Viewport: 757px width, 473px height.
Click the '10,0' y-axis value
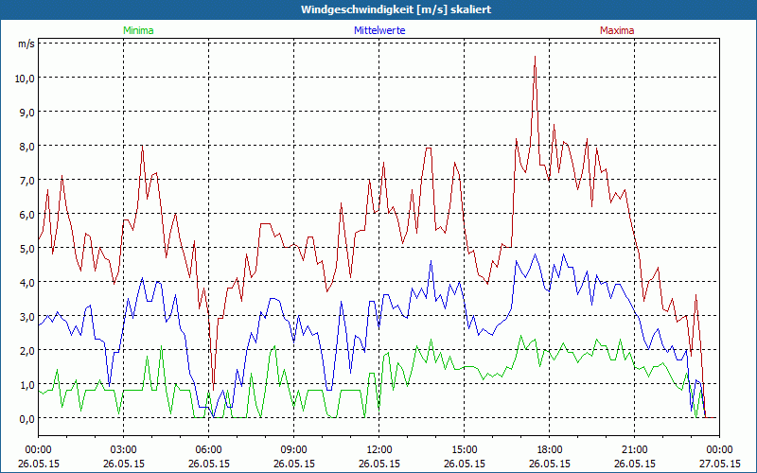coord(25,79)
